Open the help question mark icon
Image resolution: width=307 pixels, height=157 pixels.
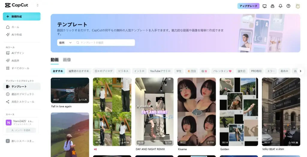click(x=288, y=6)
